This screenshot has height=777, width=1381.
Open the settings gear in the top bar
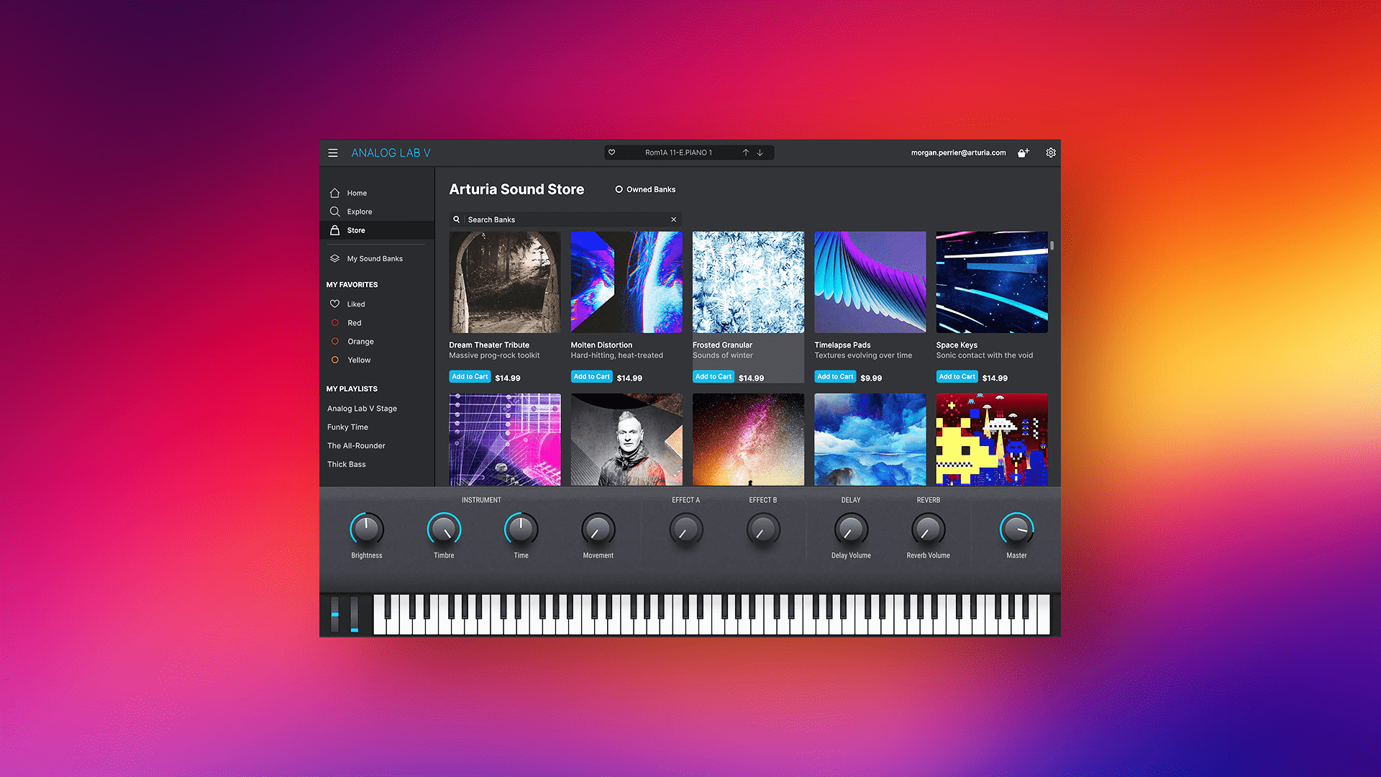pos(1050,153)
